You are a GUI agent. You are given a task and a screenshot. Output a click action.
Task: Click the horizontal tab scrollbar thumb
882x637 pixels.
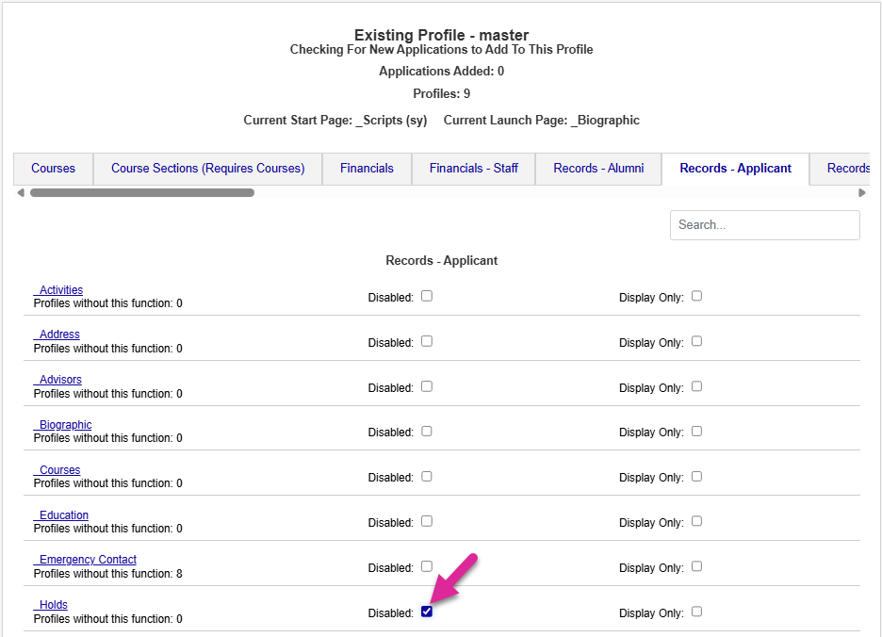tap(141, 193)
